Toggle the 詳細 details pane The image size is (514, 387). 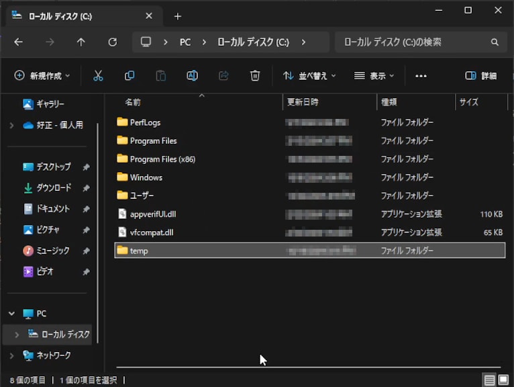pyautogui.click(x=480, y=76)
